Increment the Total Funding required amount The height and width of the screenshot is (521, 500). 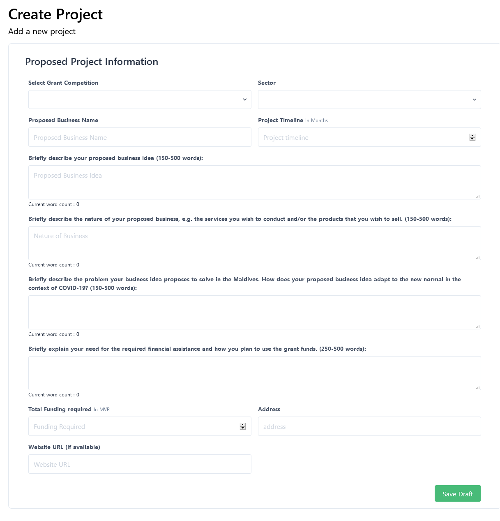click(243, 425)
